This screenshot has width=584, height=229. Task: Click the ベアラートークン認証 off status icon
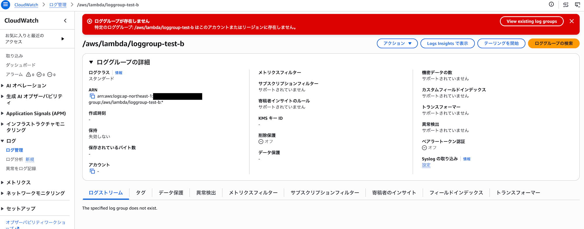pos(424,148)
